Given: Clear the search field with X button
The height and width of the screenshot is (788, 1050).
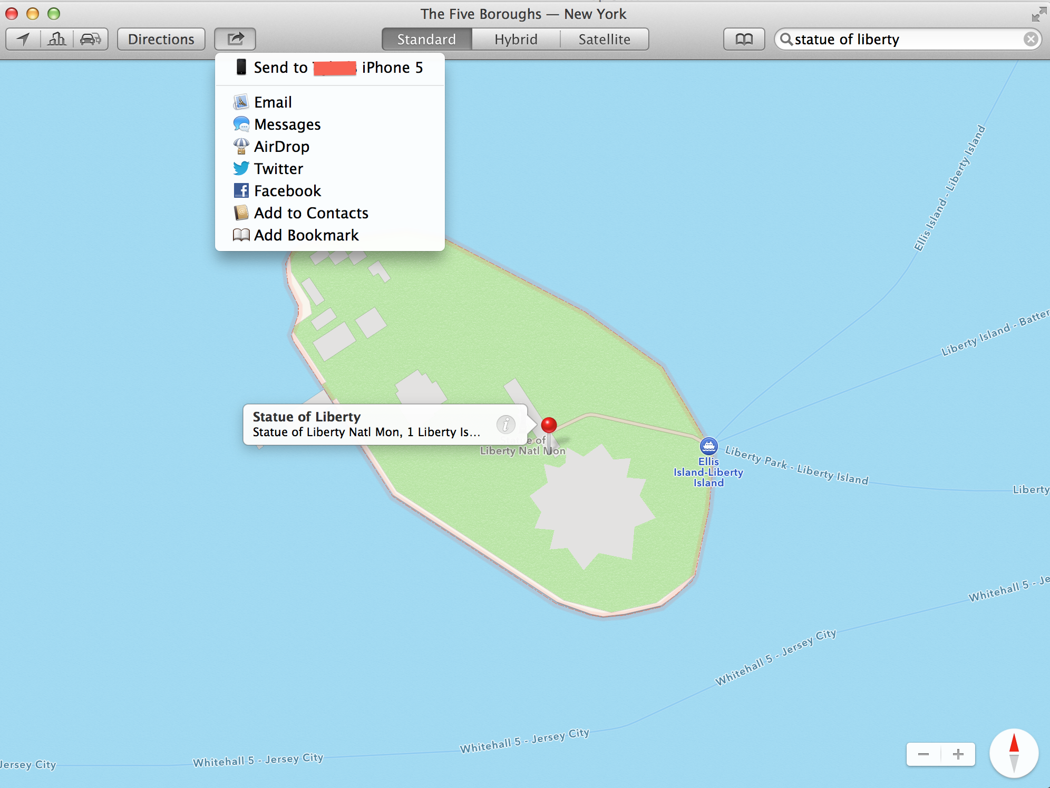Looking at the screenshot, I should click(1030, 40).
